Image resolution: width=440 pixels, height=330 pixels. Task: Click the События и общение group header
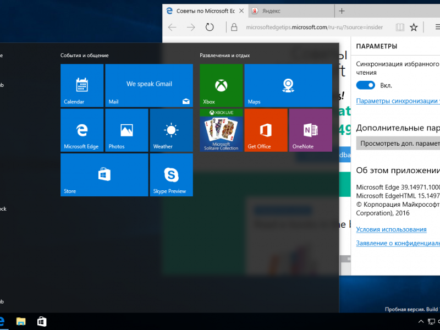click(85, 56)
